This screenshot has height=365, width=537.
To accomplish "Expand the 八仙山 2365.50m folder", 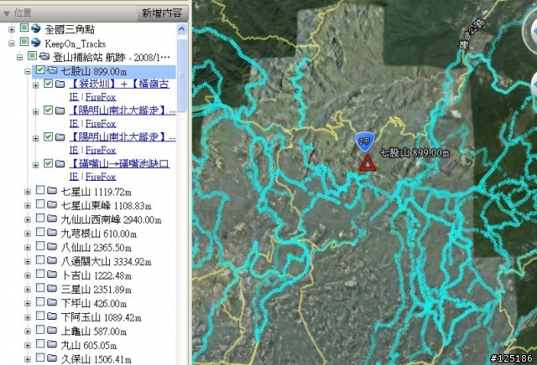I will click(x=28, y=248).
